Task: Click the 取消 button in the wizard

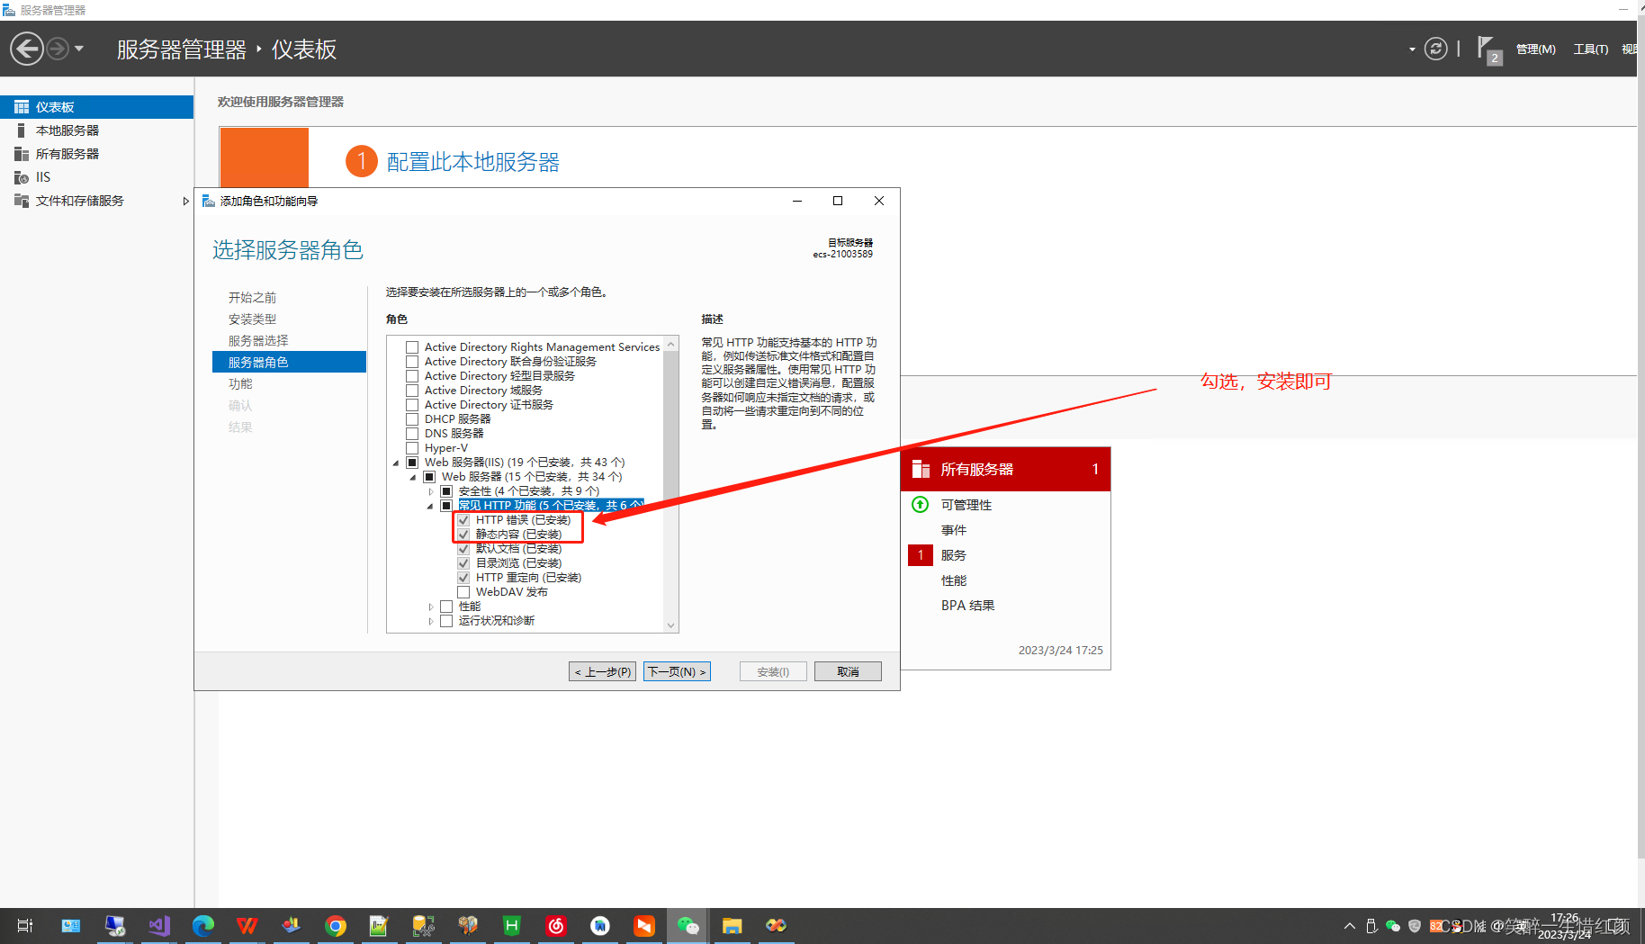Action: click(848, 671)
